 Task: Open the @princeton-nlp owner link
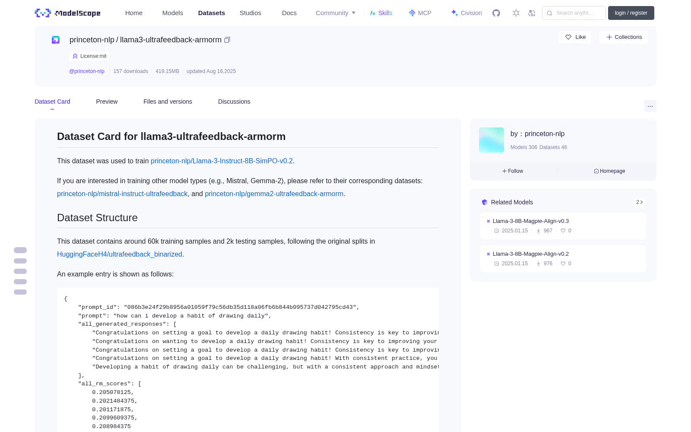point(87,71)
